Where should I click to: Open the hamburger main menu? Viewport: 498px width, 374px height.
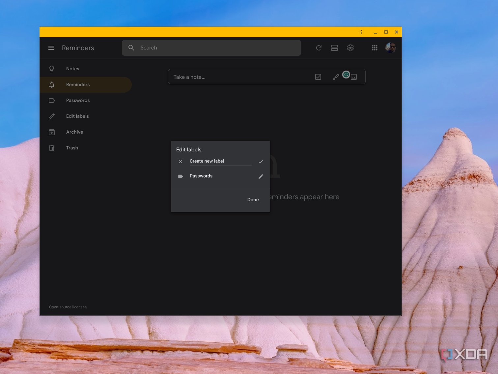pos(51,48)
